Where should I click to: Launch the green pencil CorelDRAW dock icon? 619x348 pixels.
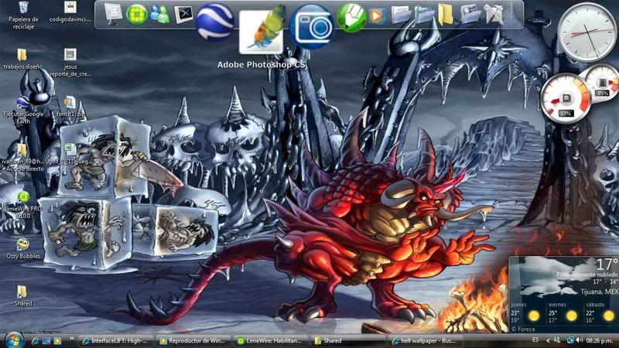point(351,18)
